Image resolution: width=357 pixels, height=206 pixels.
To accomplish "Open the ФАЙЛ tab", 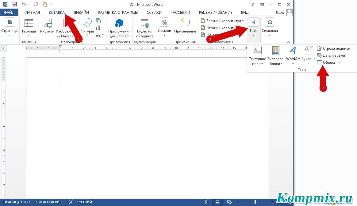I will tap(9, 12).
